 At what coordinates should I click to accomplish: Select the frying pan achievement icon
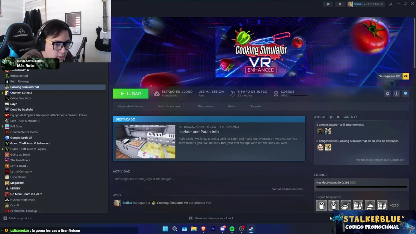point(345,205)
